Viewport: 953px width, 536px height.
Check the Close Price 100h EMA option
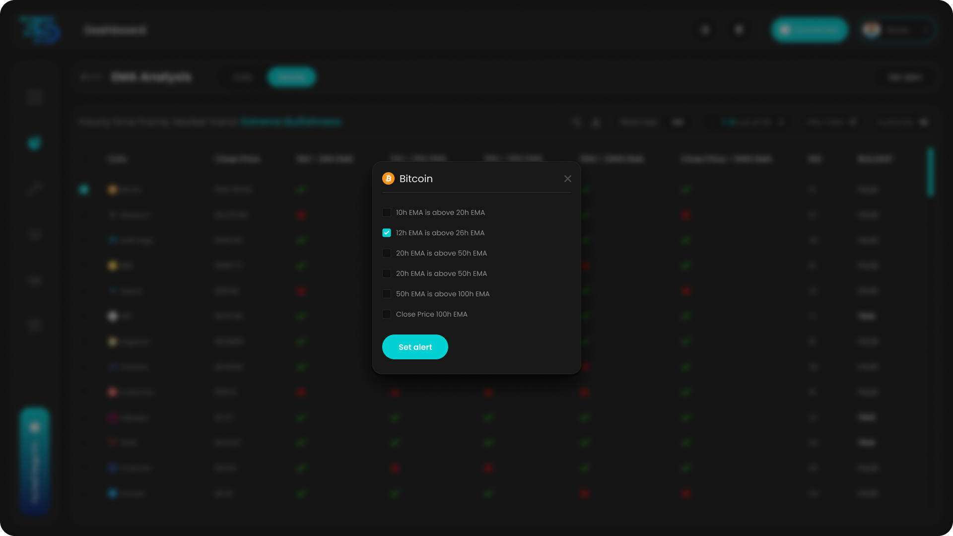[x=387, y=314]
